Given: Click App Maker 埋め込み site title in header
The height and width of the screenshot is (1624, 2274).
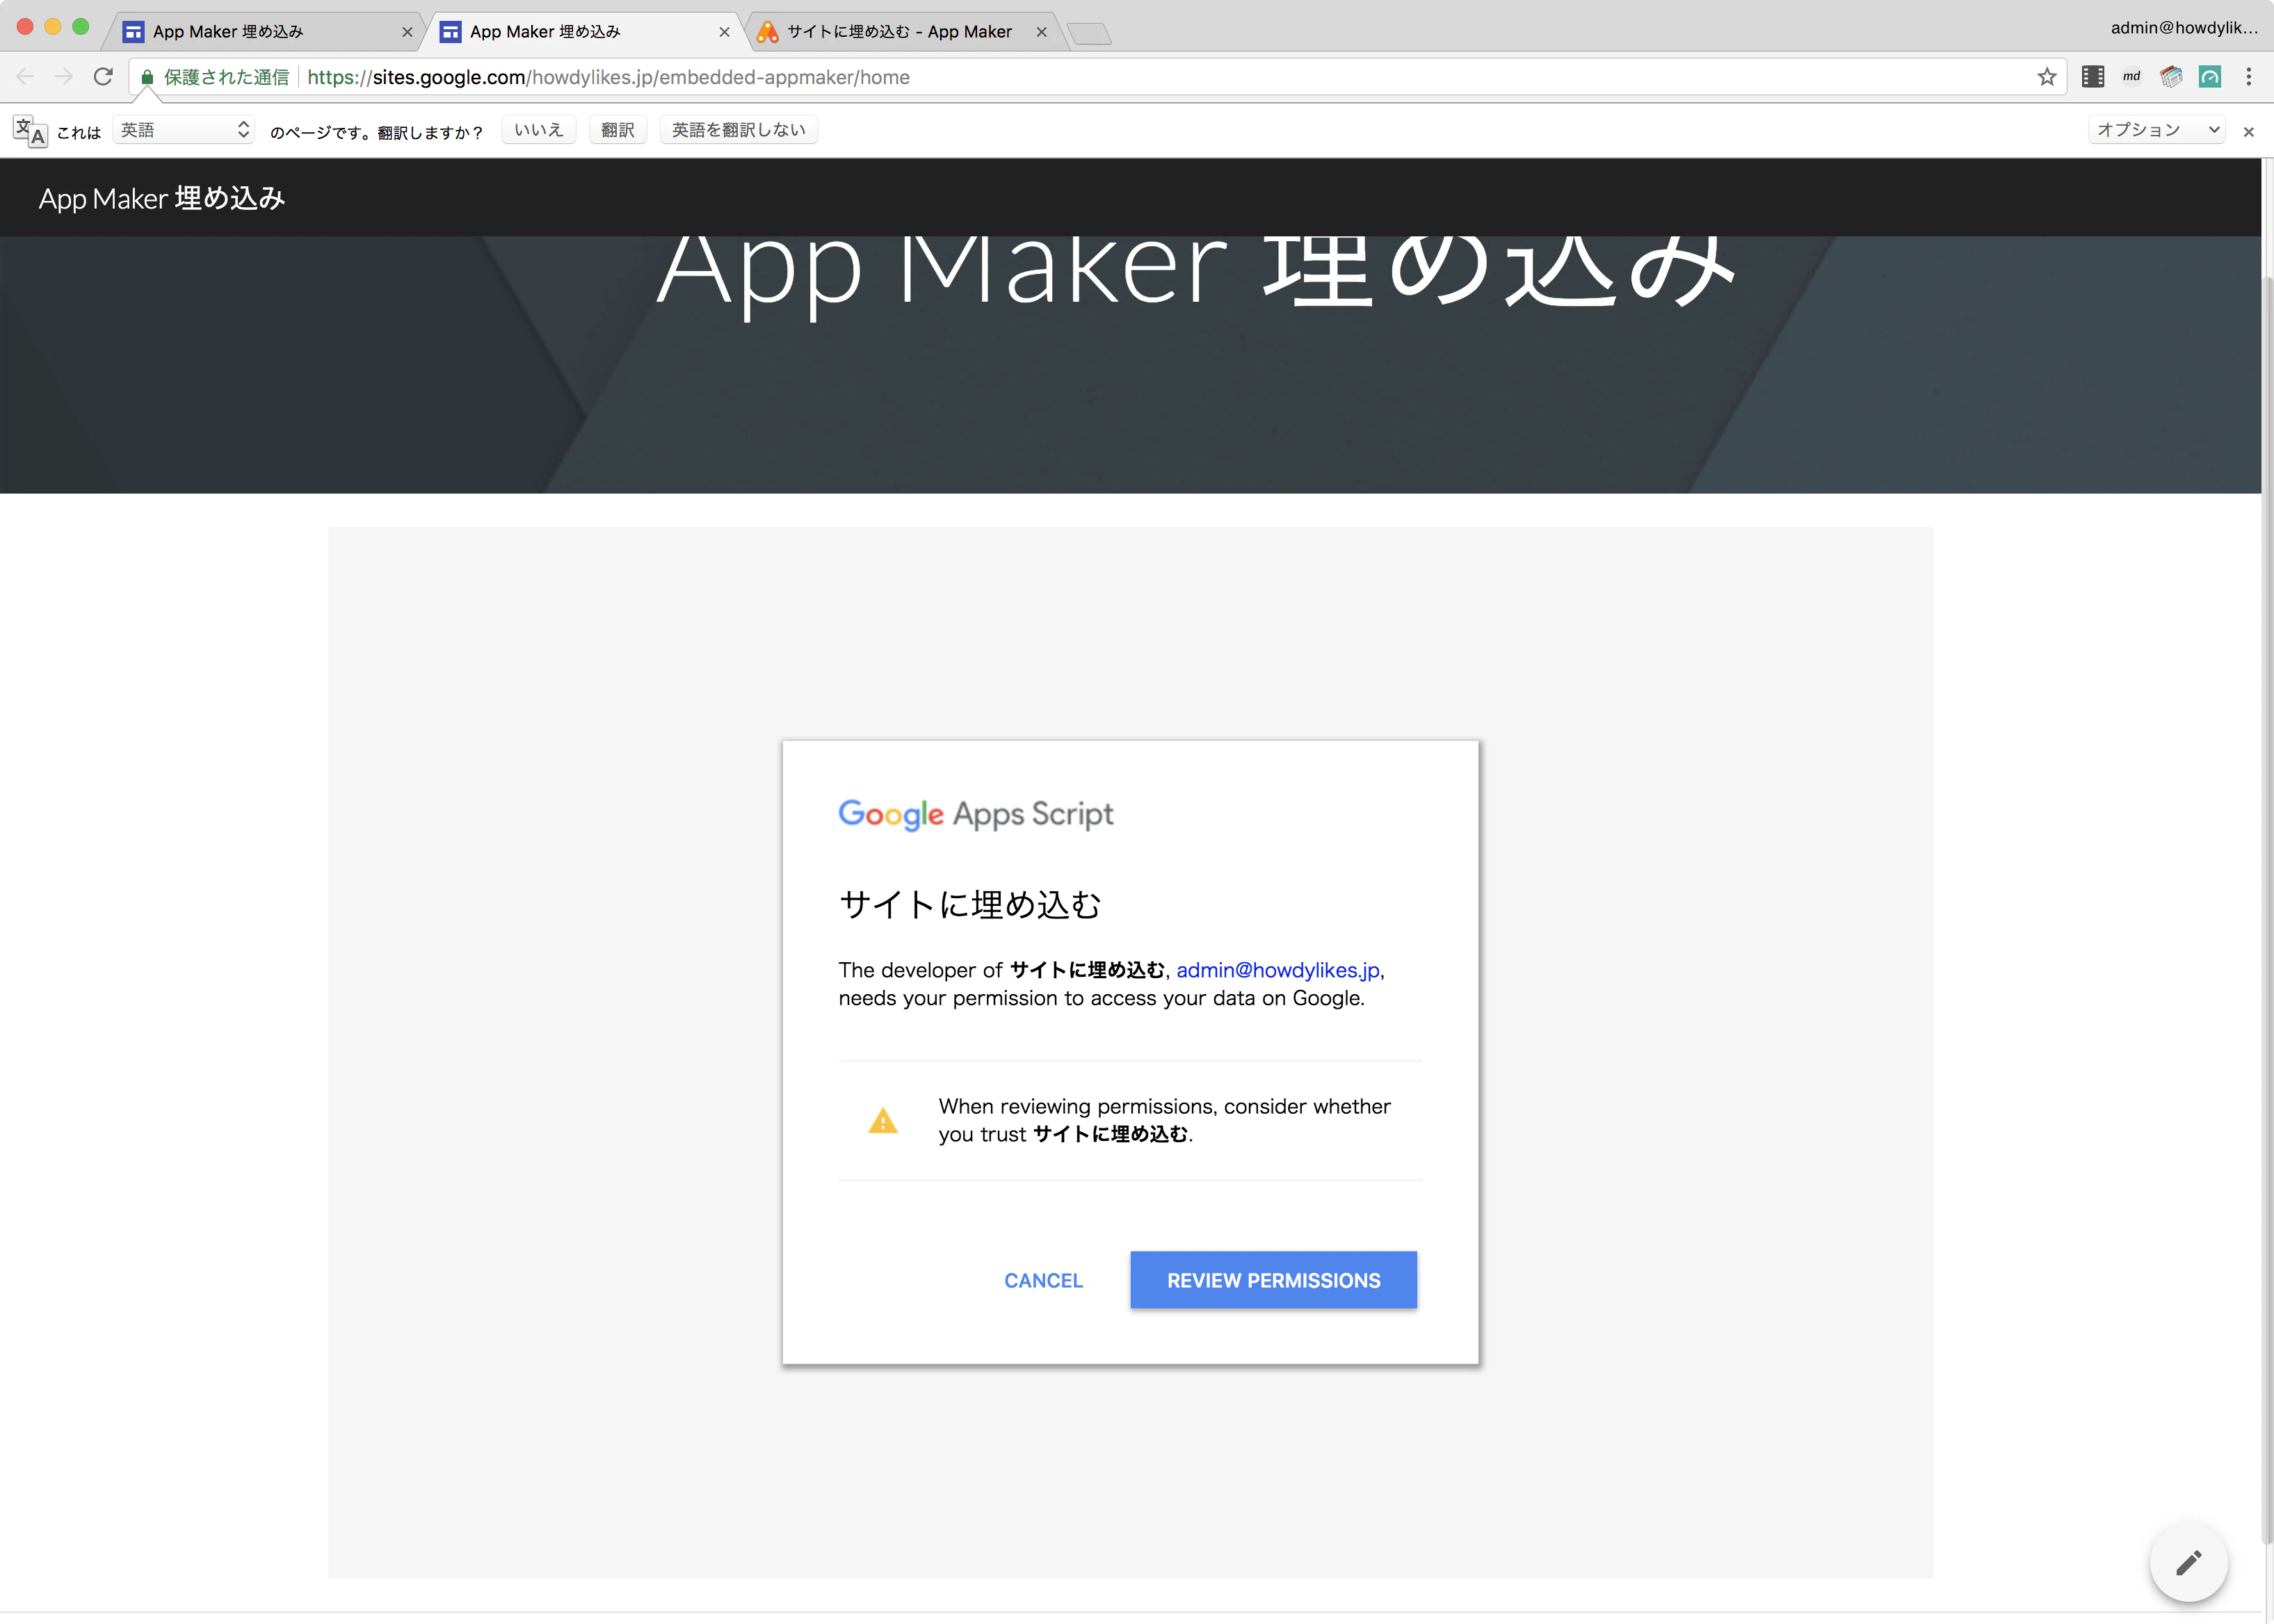Looking at the screenshot, I should [x=162, y=198].
